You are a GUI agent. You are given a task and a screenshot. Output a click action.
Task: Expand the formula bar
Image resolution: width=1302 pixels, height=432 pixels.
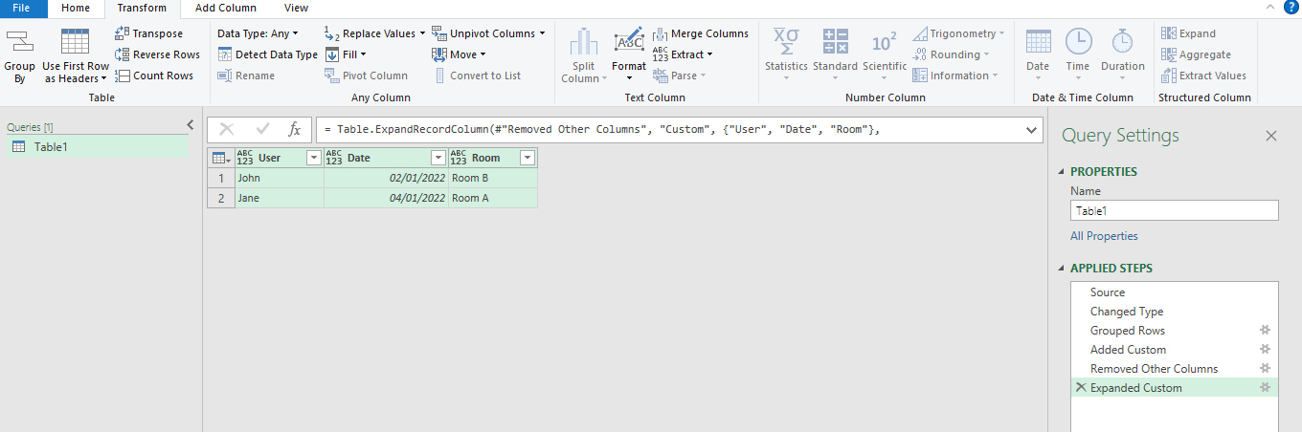[x=1031, y=129]
